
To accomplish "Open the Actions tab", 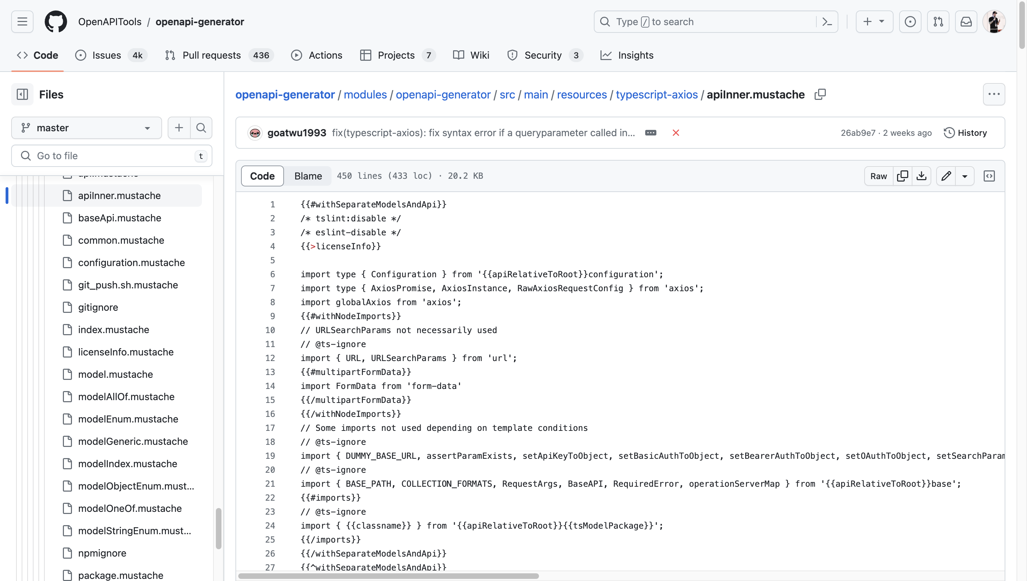I will click(316, 55).
